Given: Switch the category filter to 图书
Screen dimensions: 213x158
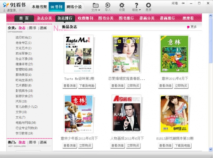Looking at the screenshot, I should point(33,28).
